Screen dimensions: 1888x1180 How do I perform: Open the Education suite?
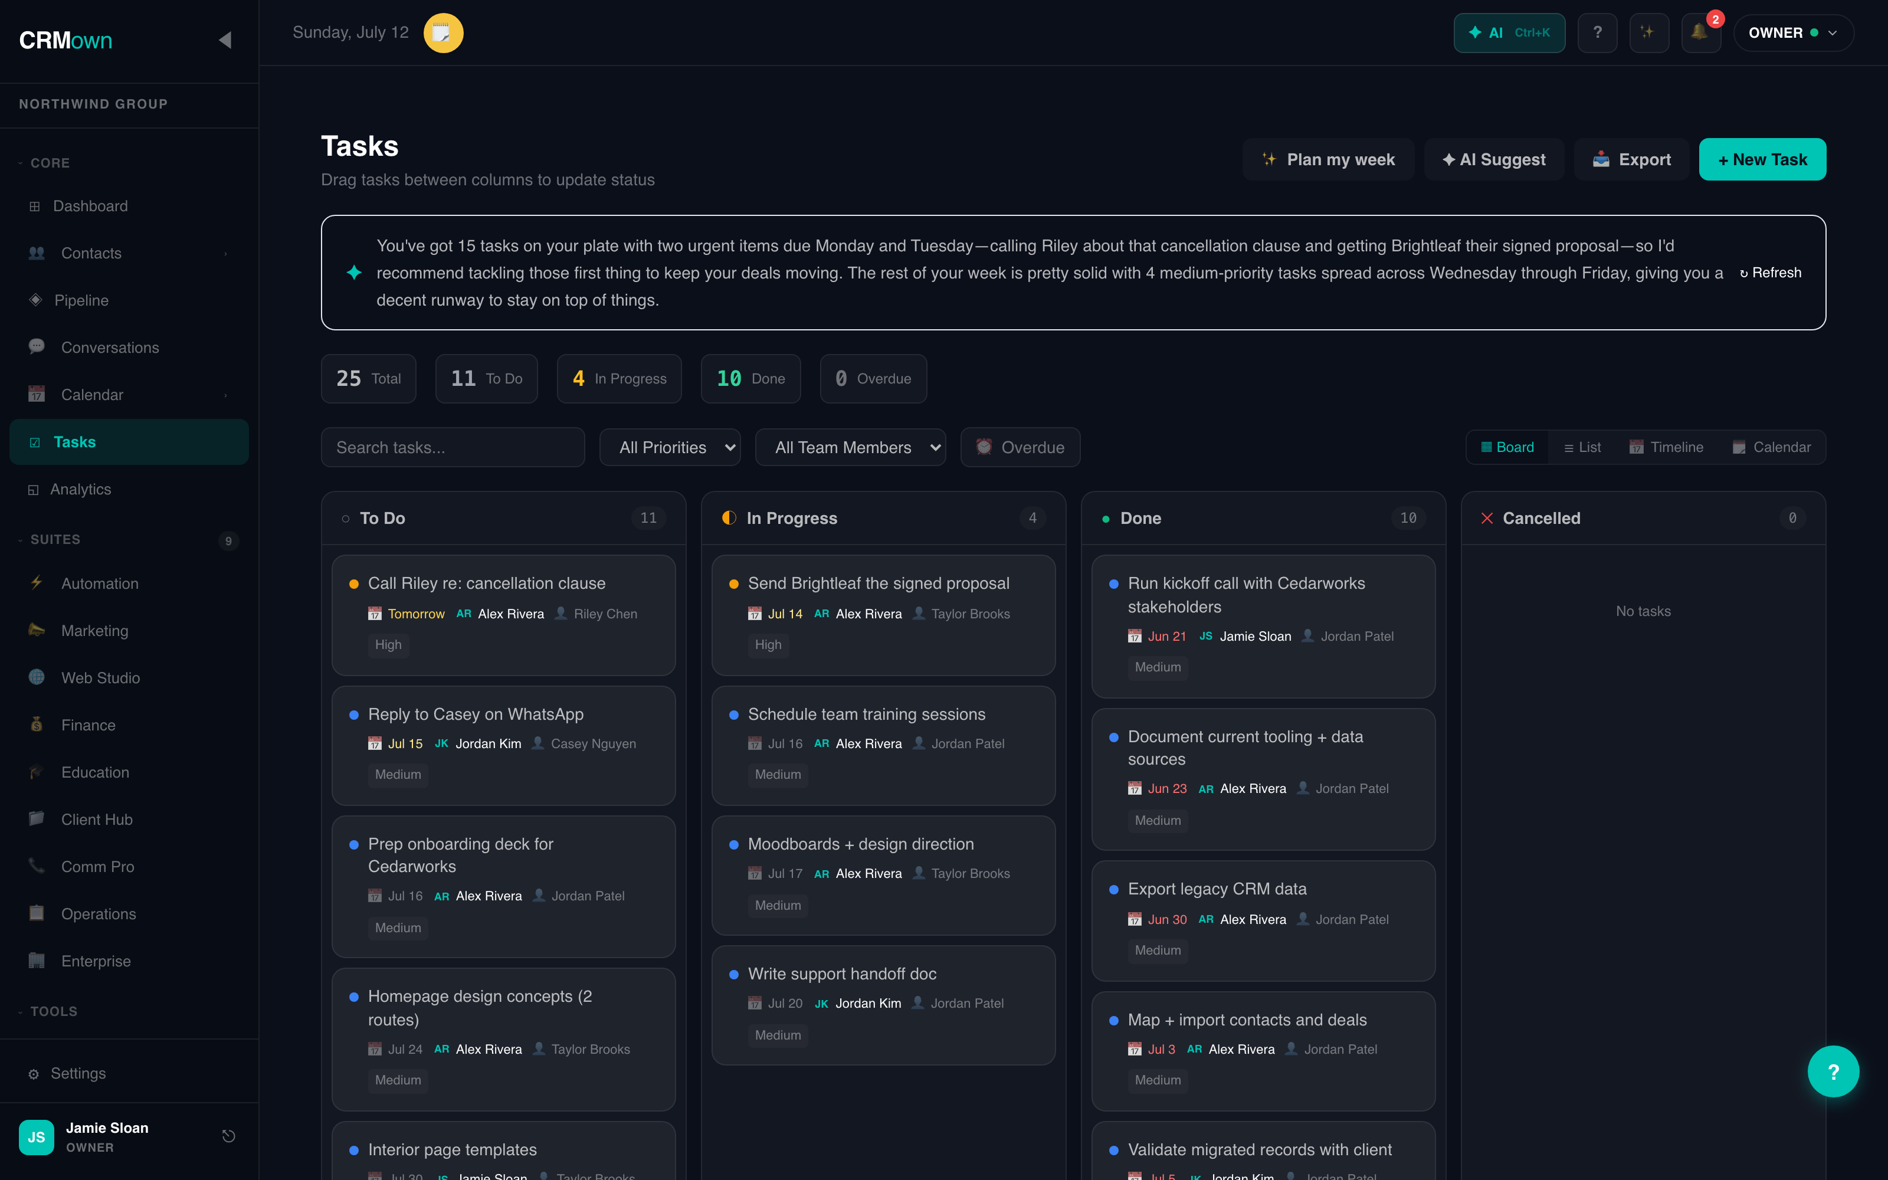click(x=130, y=773)
